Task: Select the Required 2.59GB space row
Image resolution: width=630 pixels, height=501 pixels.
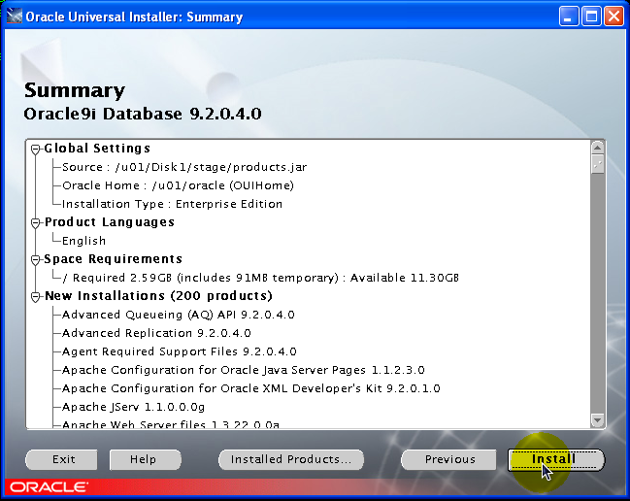Action: (x=260, y=278)
